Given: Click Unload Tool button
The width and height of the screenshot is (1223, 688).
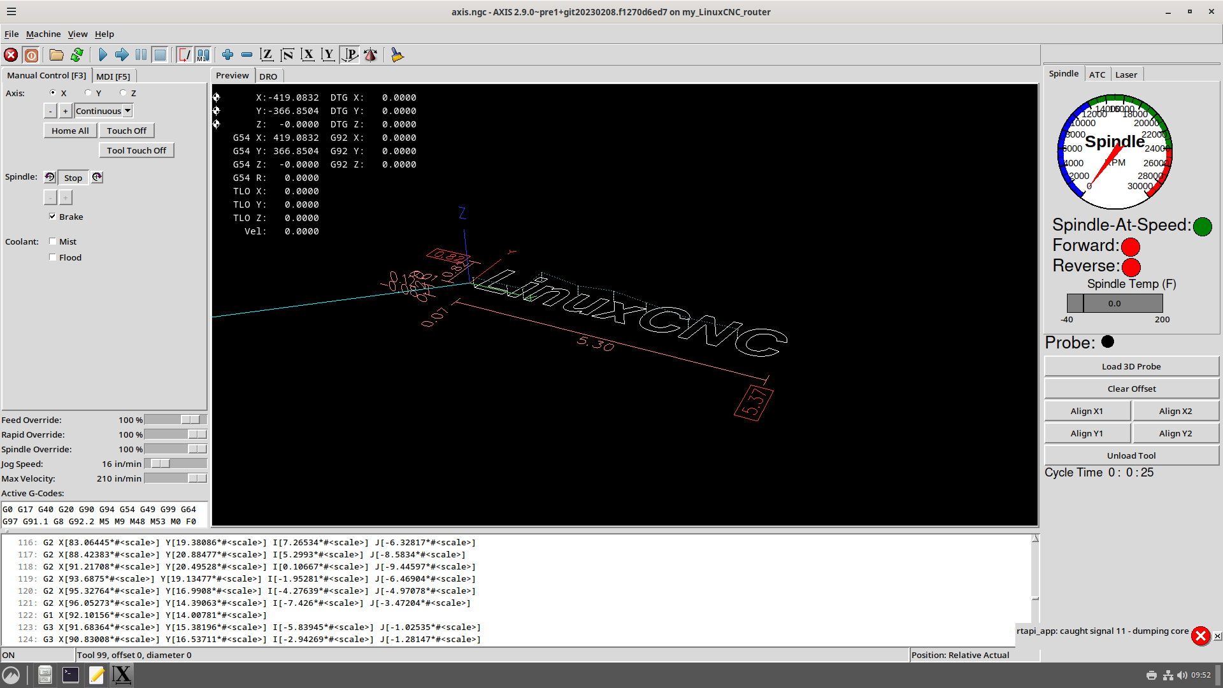Looking at the screenshot, I should [x=1131, y=455].
